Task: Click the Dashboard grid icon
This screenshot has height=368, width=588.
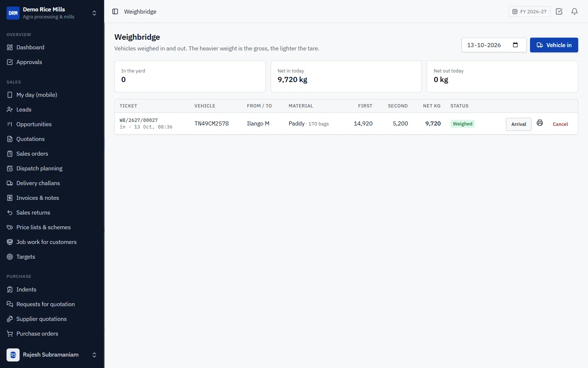Action: (x=10, y=47)
